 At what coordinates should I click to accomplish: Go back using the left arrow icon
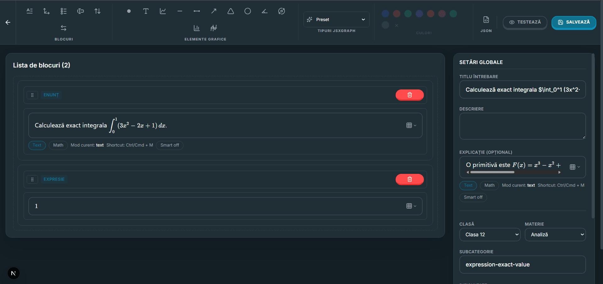coord(8,22)
